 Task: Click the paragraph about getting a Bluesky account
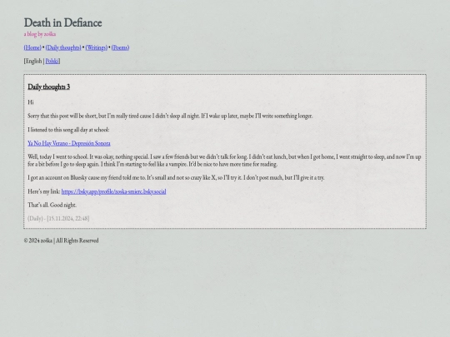[176, 178]
